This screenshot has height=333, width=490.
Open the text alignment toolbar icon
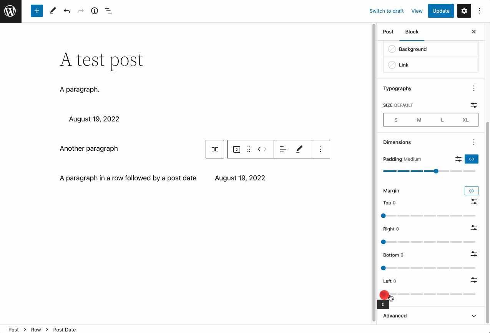(x=283, y=149)
